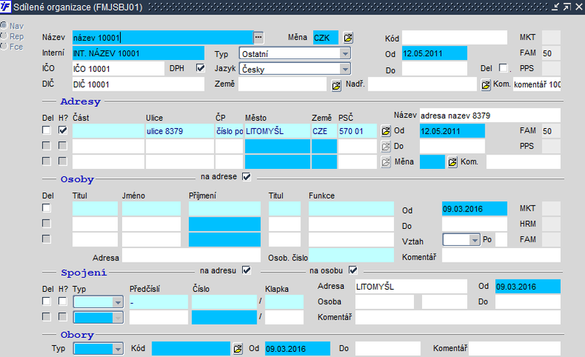Open the Typ dropdown showing Ostatní

(x=295, y=53)
